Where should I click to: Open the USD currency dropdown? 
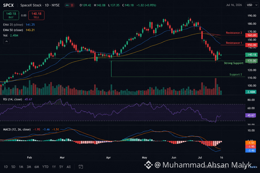coord(252,5)
